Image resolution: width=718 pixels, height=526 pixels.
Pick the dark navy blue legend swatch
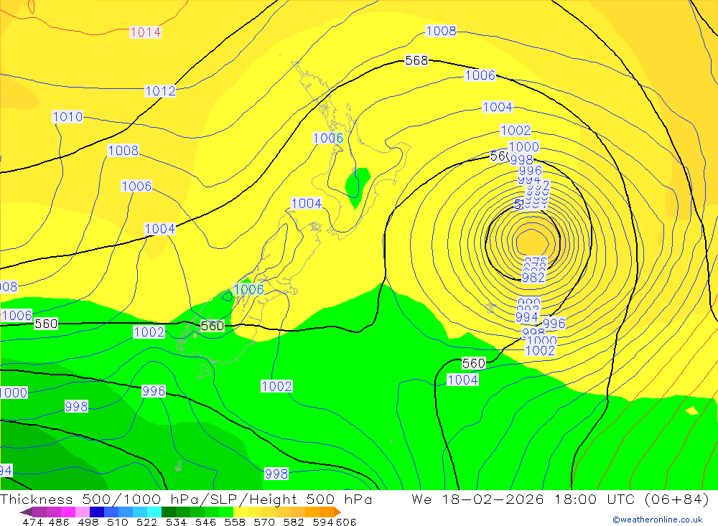(97, 512)
